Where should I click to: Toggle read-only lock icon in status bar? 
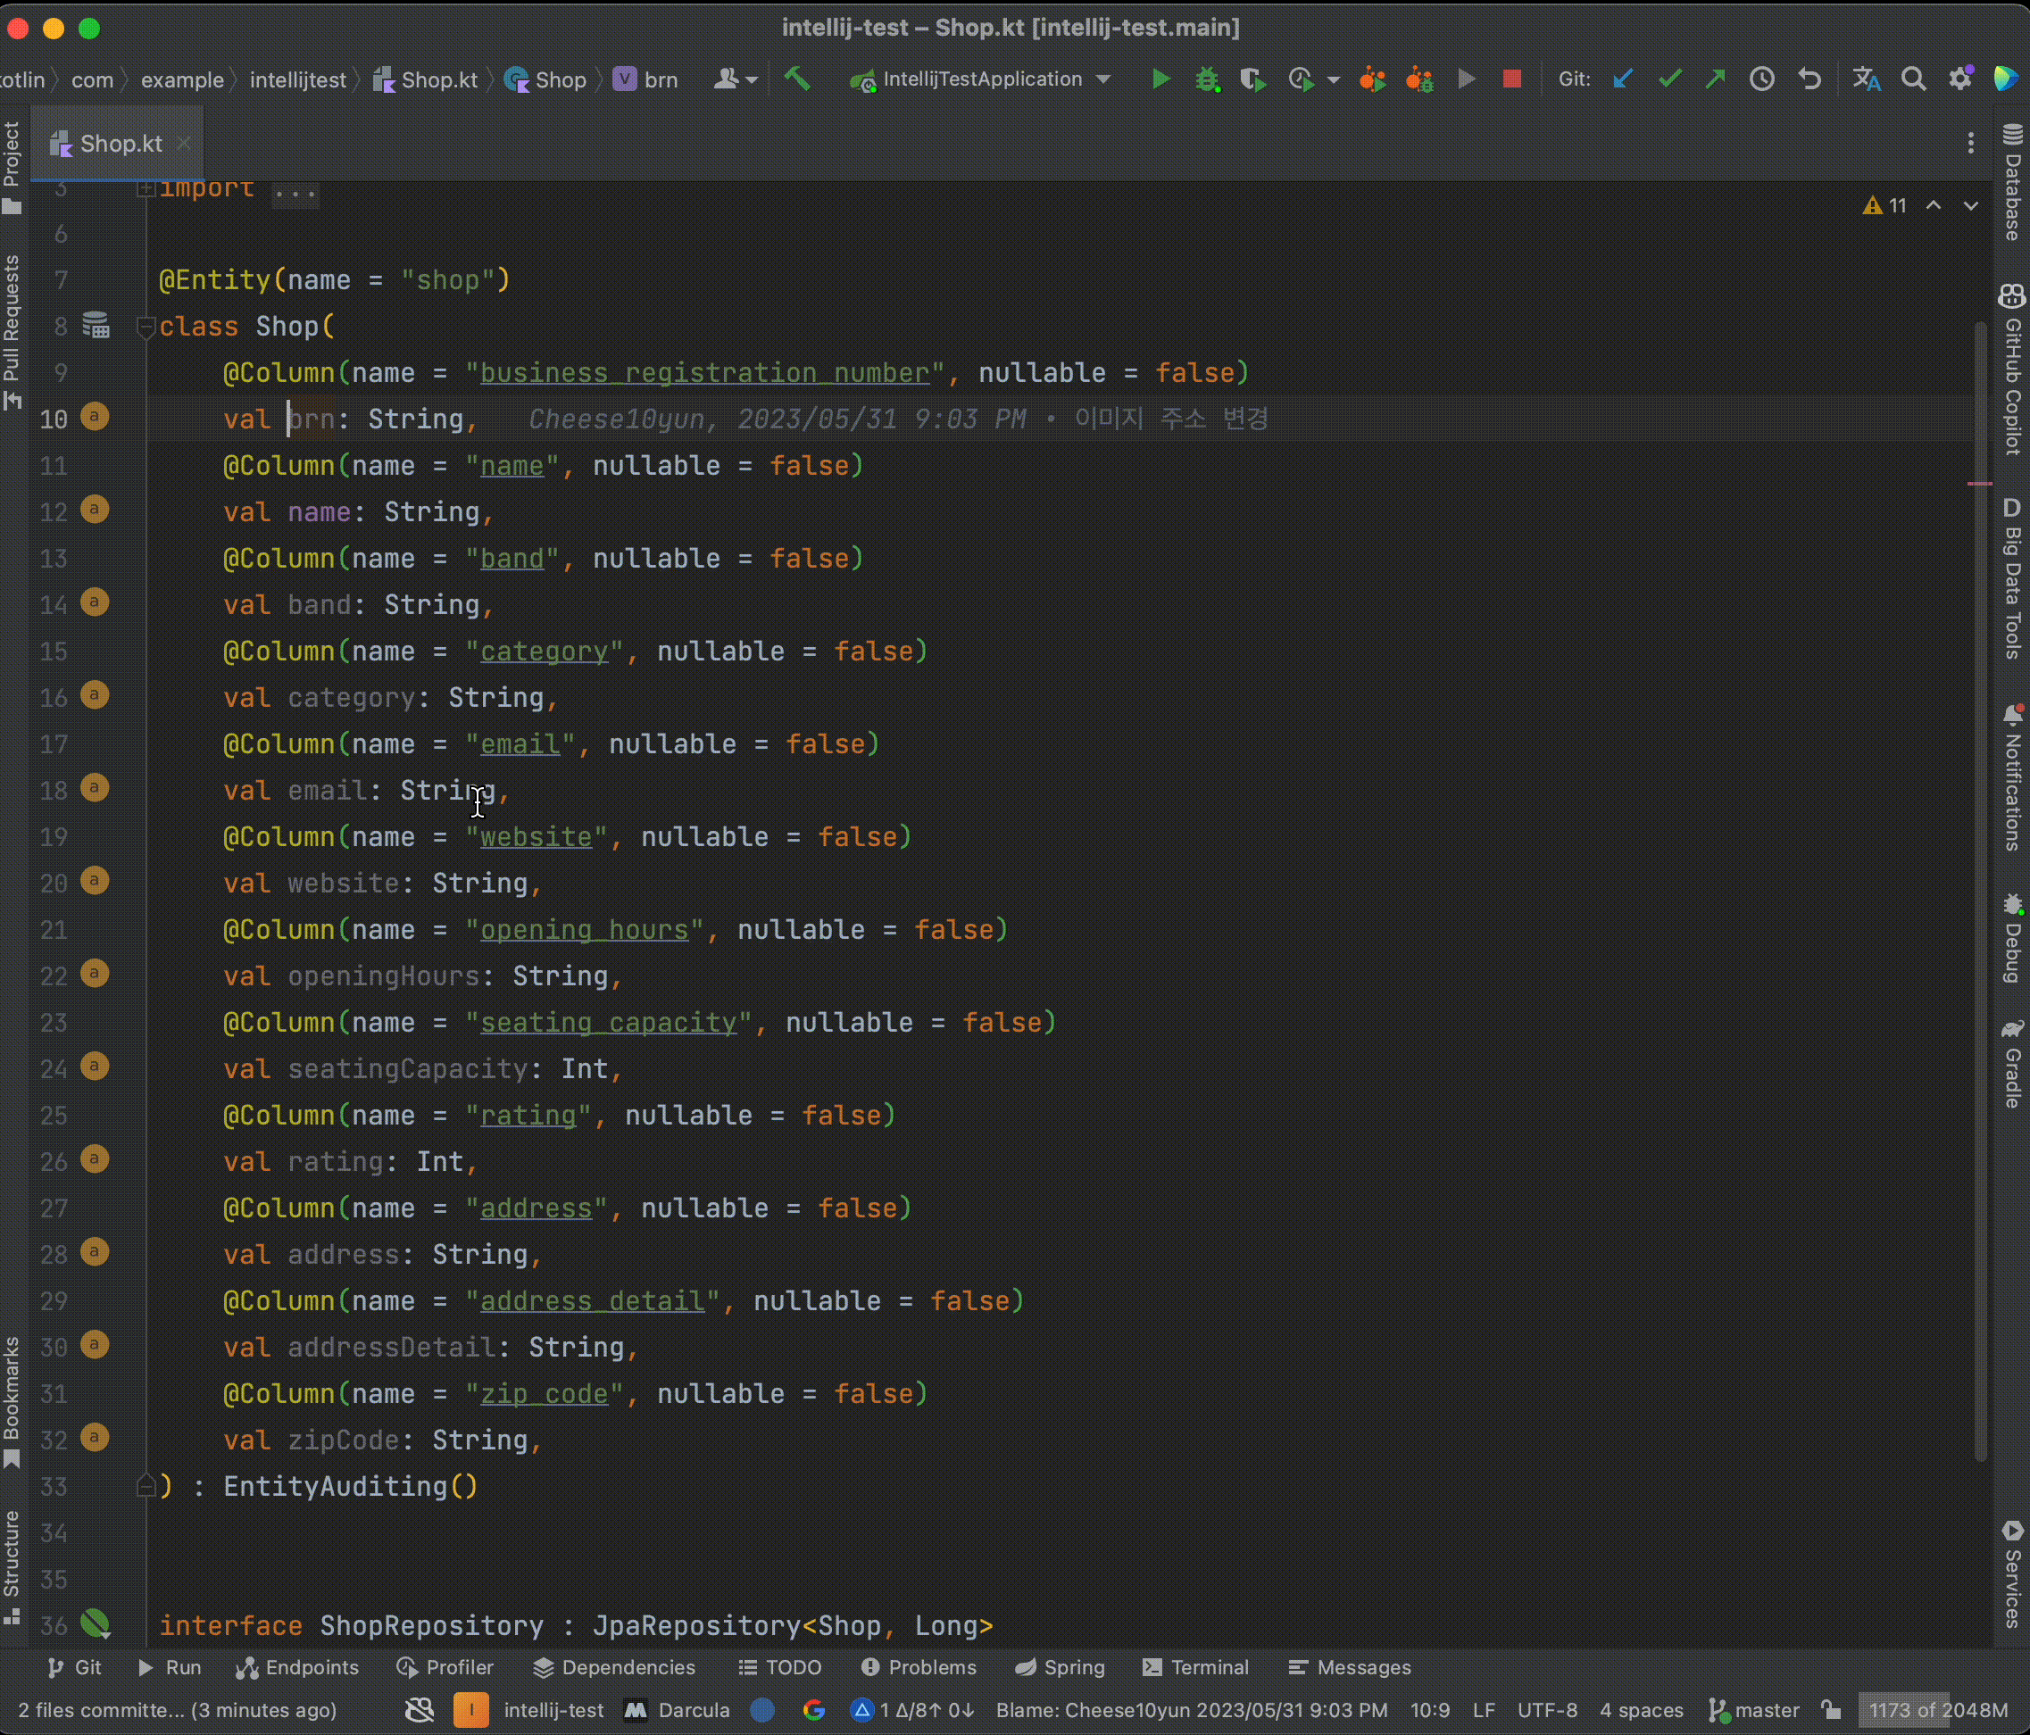pos(1830,1709)
